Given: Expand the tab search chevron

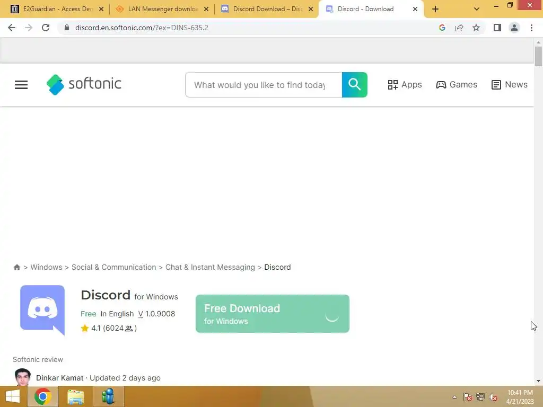Looking at the screenshot, I should [477, 9].
